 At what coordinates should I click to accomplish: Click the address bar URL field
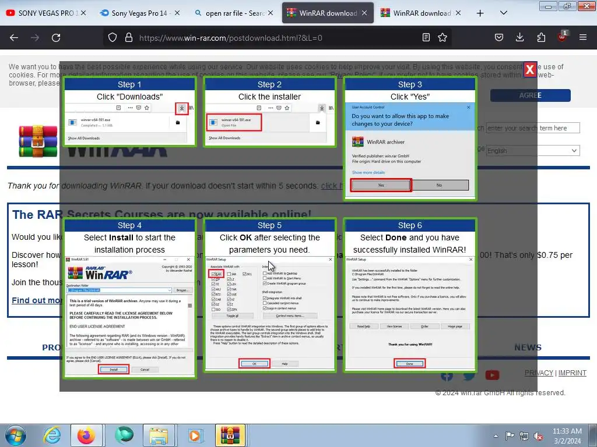tap(278, 38)
